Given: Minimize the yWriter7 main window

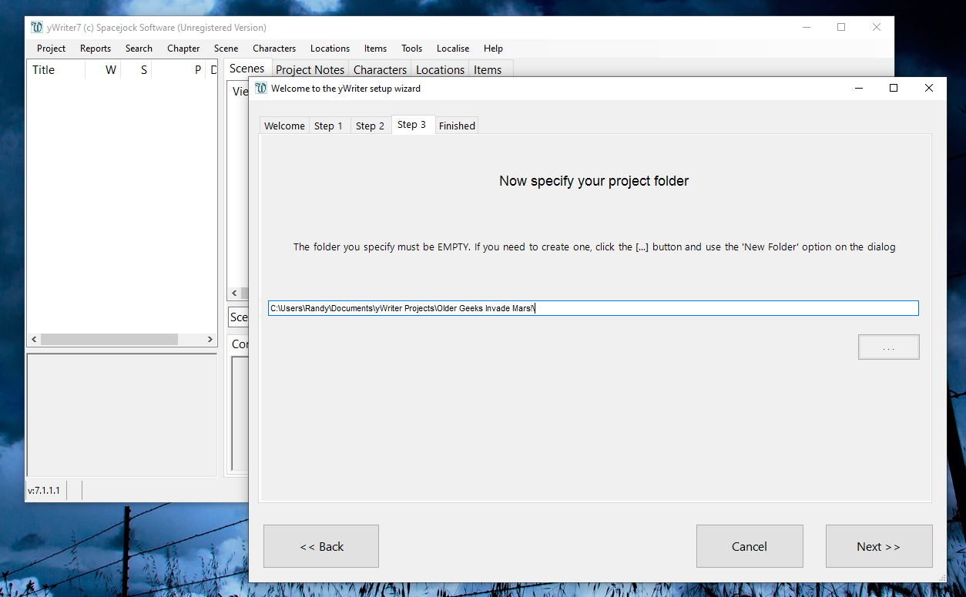Looking at the screenshot, I should pos(806,27).
